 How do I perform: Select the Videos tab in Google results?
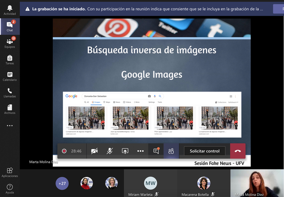click(x=127, y=102)
